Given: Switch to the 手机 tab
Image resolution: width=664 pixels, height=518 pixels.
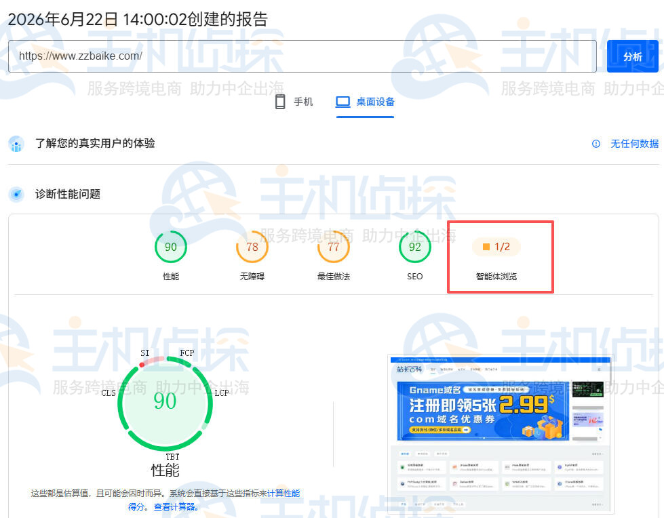Looking at the screenshot, I should pos(294,102).
